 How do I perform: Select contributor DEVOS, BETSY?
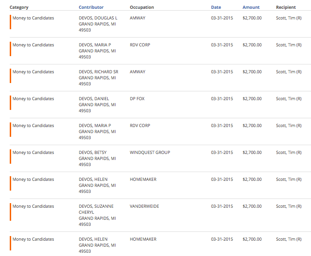pyautogui.click(x=93, y=153)
